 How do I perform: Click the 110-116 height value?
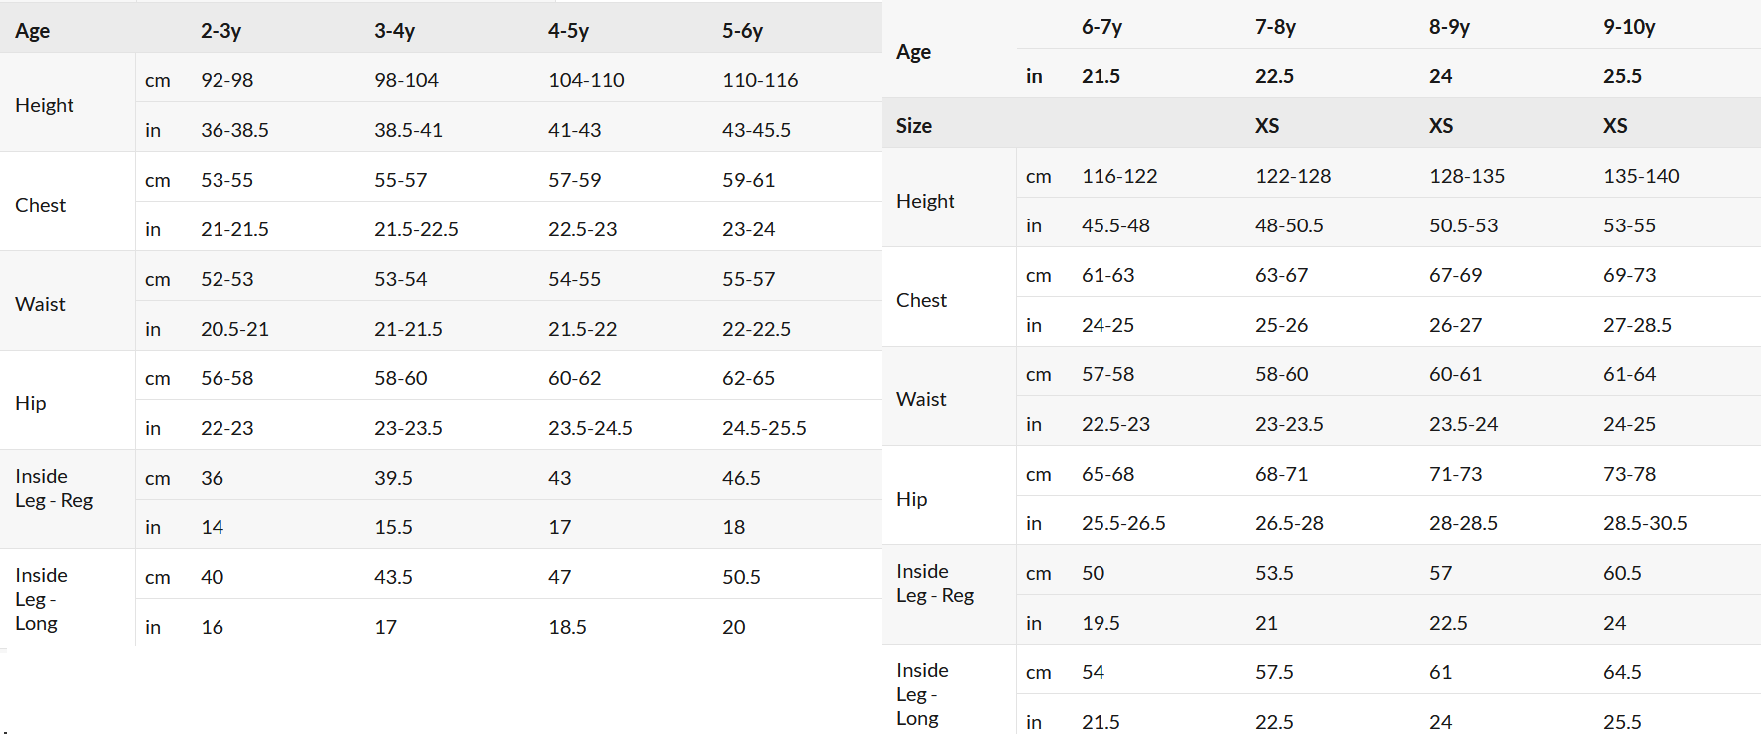[x=760, y=80]
